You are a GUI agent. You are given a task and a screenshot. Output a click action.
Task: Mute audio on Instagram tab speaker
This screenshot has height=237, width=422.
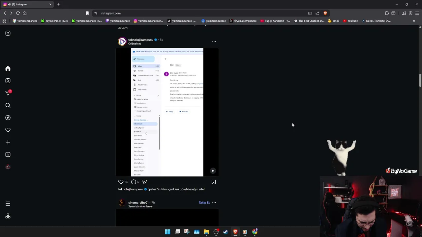(9, 4)
